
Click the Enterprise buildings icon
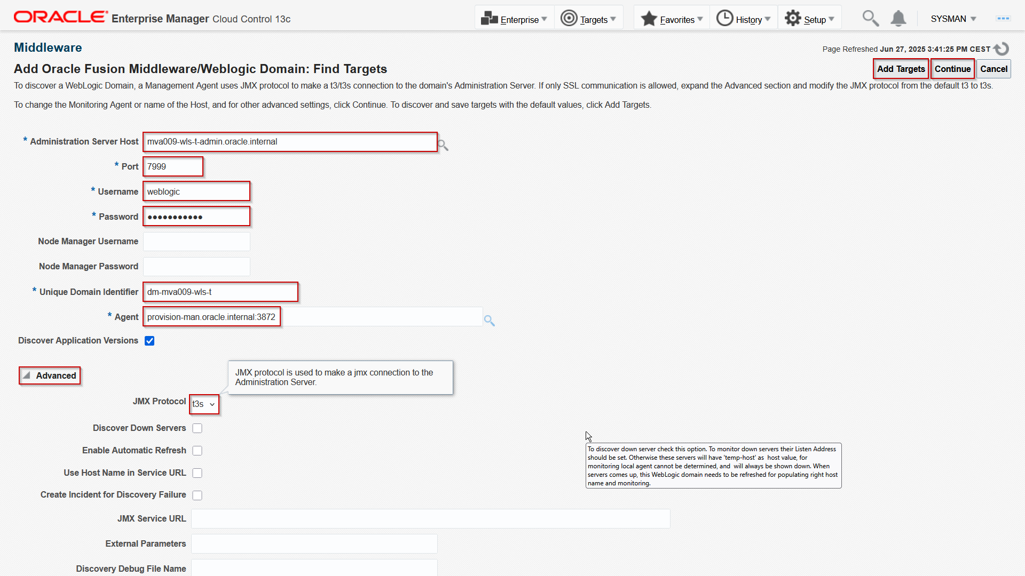click(488, 19)
